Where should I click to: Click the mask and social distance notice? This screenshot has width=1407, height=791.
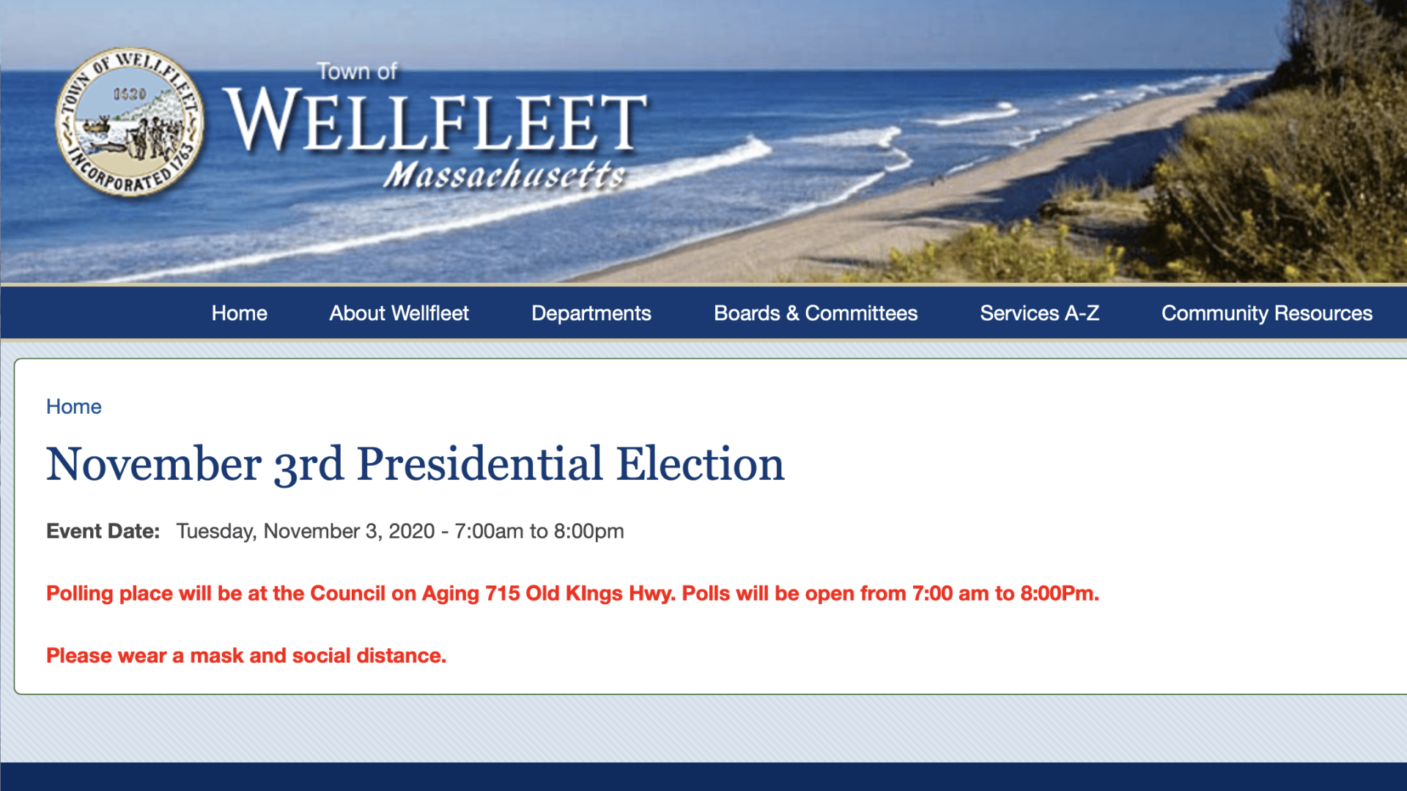[246, 656]
